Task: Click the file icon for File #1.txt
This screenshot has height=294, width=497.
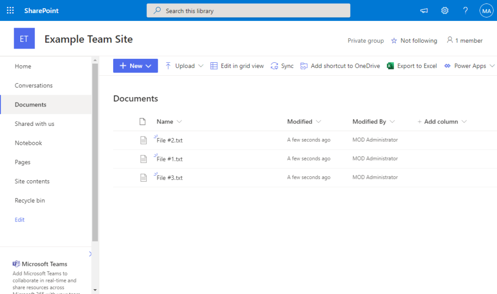Action: coord(144,159)
